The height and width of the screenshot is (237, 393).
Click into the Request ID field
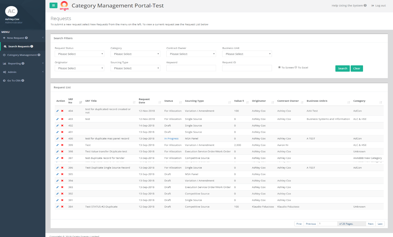247,68
